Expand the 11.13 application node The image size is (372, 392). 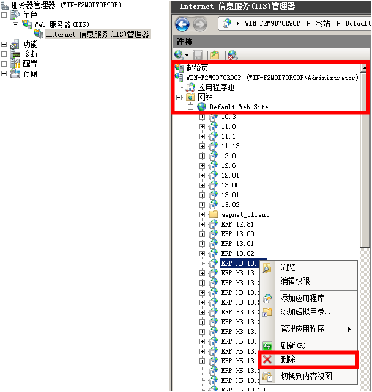point(202,147)
